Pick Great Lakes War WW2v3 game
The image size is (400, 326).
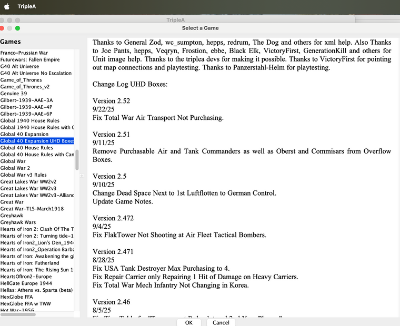pyautogui.click(x=28, y=188)
